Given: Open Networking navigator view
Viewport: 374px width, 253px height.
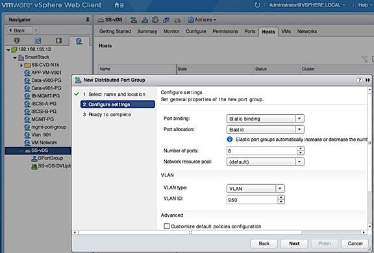Looking at the screenshot, I should (79, 41).
